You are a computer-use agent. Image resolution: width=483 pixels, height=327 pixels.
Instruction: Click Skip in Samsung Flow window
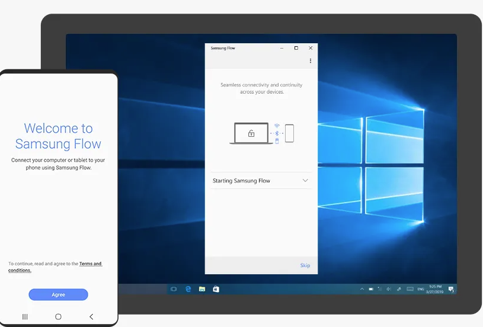tap(305, 265)
